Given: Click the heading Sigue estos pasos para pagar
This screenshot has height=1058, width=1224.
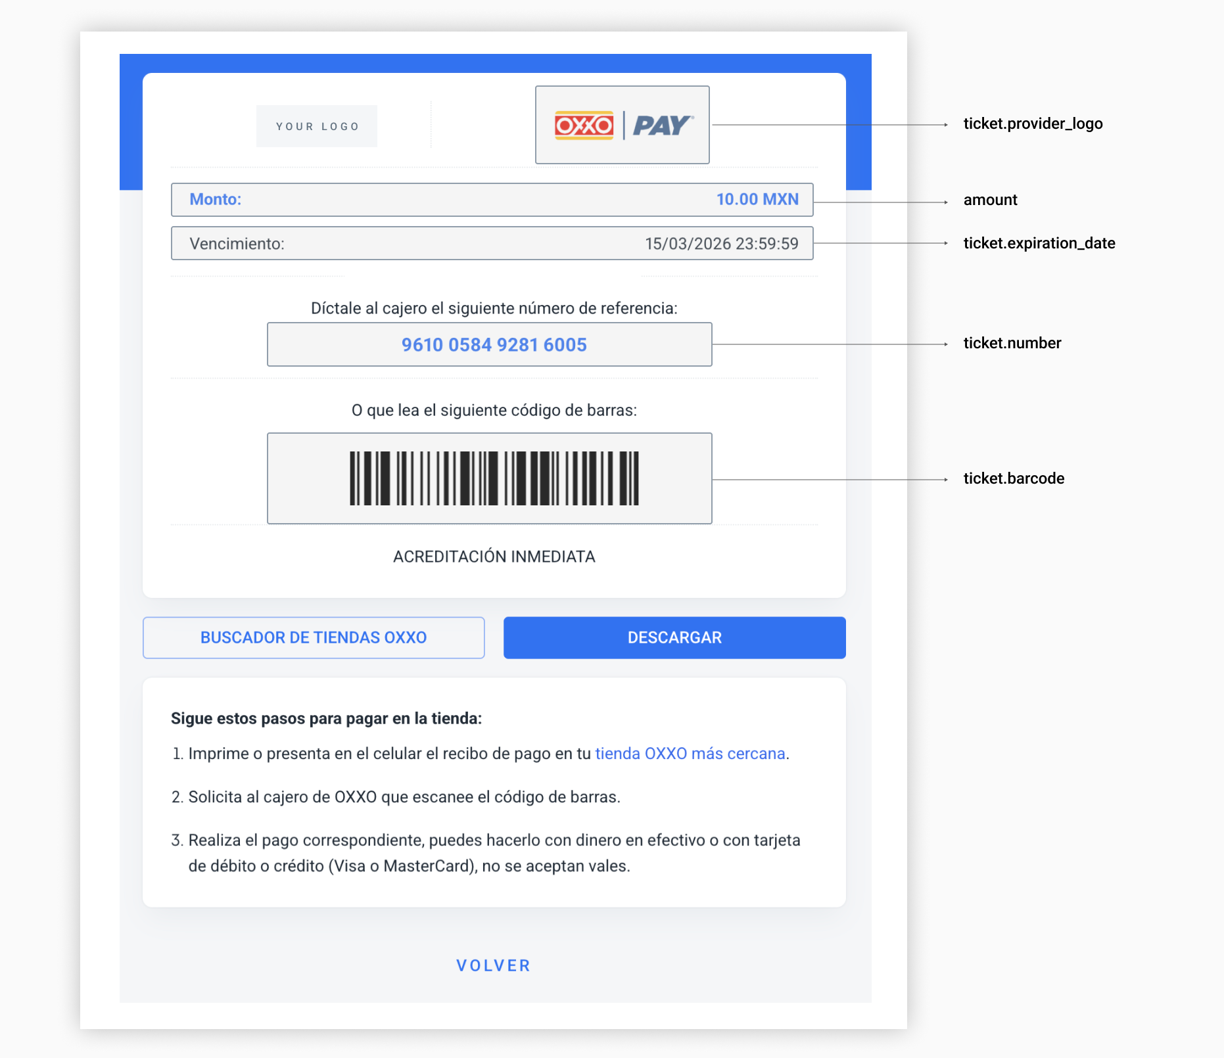Looking at the screenshot, I should coord(327,718).
